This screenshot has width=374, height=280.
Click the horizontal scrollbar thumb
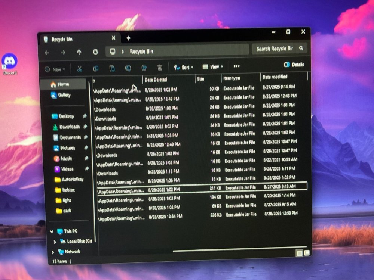tap(240, 249)
